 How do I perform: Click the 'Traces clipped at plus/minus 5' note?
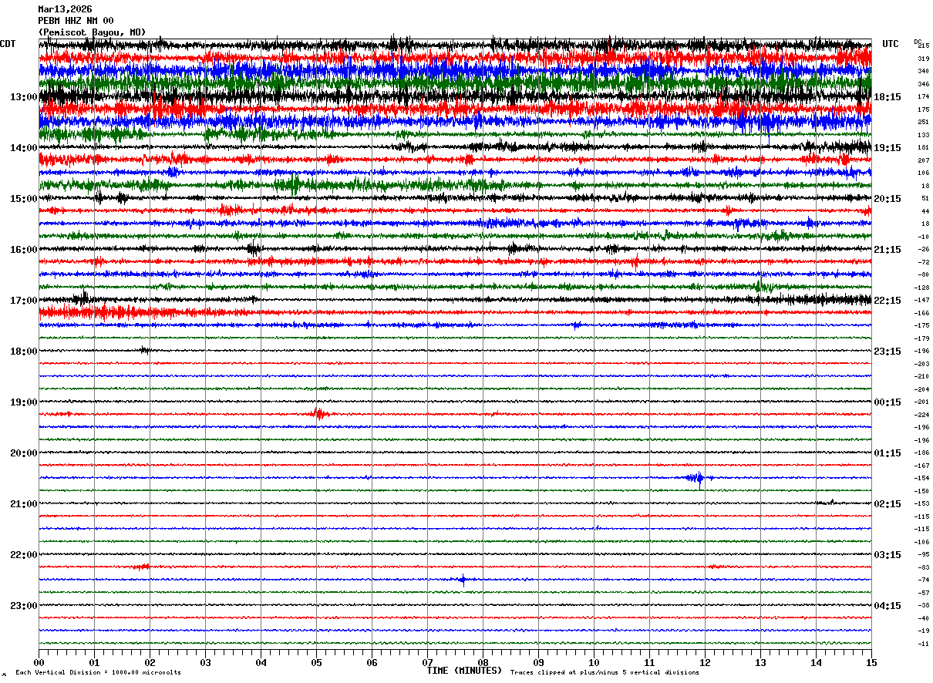[x=605, y=672]
